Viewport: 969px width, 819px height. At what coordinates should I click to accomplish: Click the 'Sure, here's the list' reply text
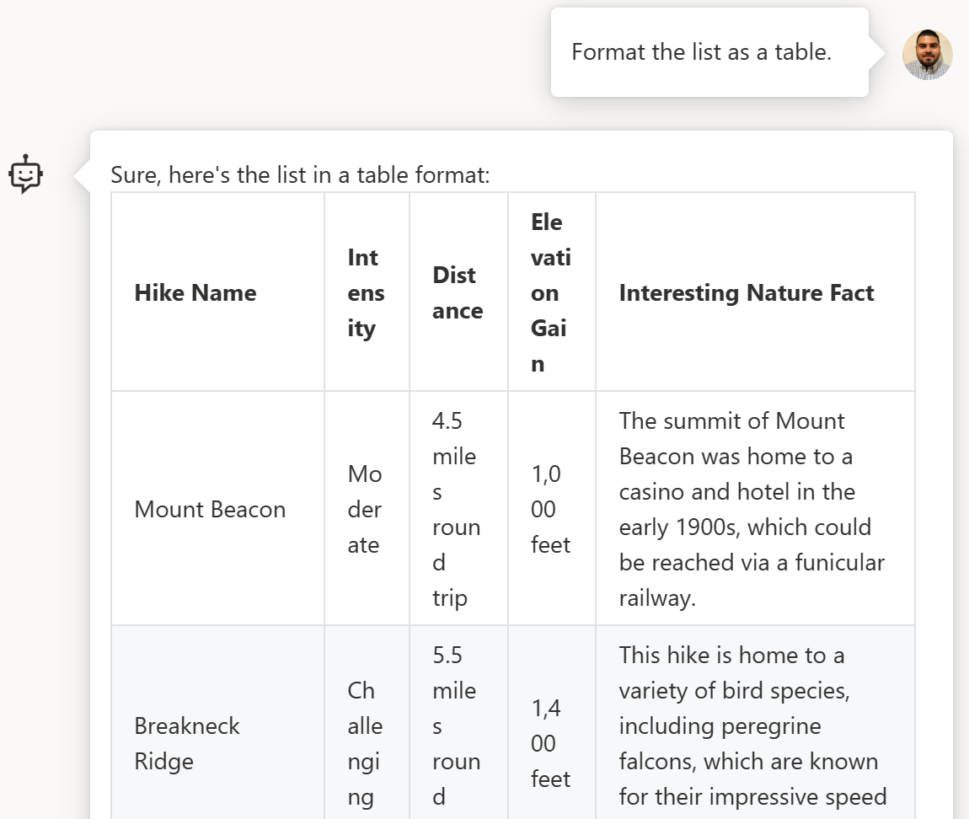pos(300,175)
